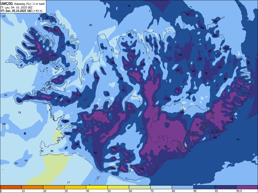Click the 'UWC/IG: Rakastig (%) í 2 m hæð' title
The height and width of the screenshot is (193, 258).
(x=22, y=4)
